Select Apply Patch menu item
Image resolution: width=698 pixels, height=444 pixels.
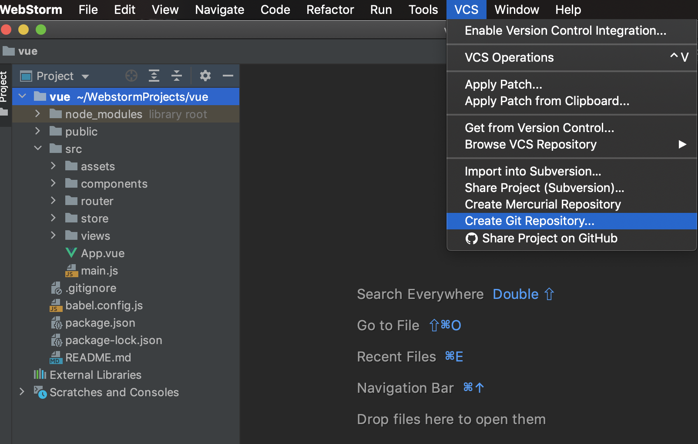[x=572, y=84]
